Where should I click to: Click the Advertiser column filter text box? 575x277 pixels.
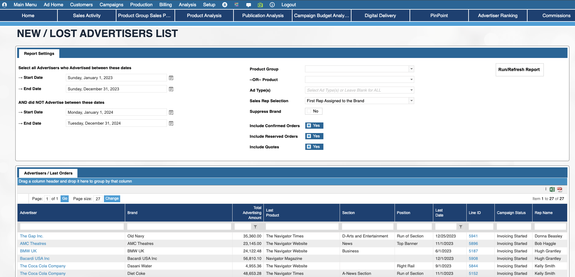tap(72, 227)
